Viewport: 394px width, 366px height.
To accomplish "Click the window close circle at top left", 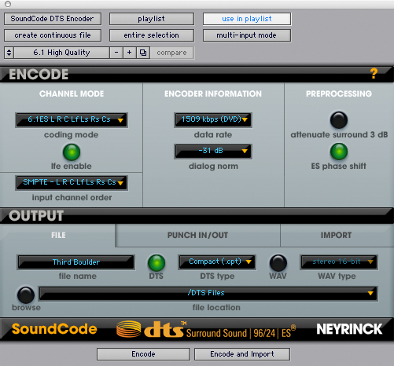I will point(8,4).
